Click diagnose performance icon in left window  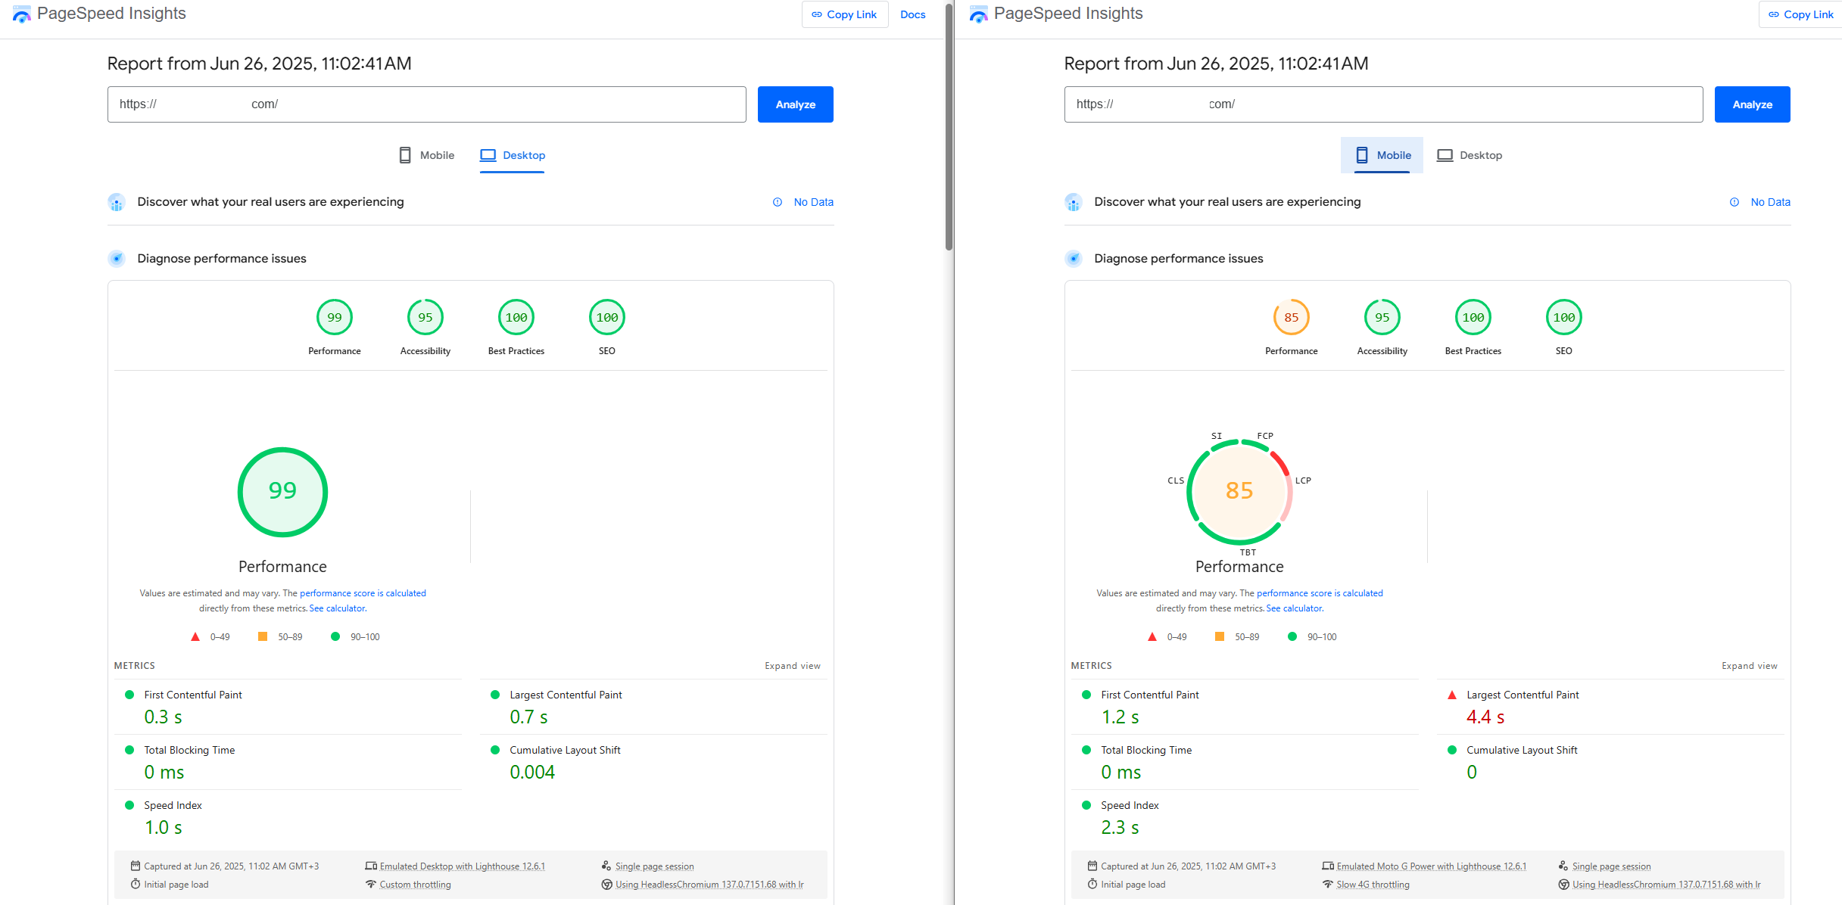pyautogui.click(x=117, y=259)
